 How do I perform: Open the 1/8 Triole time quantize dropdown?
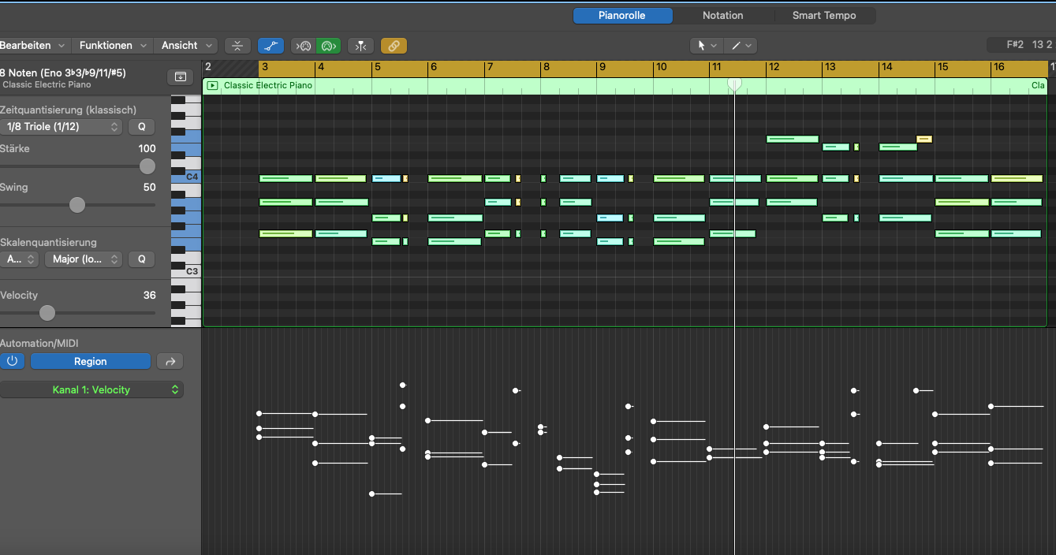coord(62,126)
